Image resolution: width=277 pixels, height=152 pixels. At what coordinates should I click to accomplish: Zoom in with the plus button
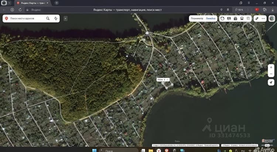point(271,68)
